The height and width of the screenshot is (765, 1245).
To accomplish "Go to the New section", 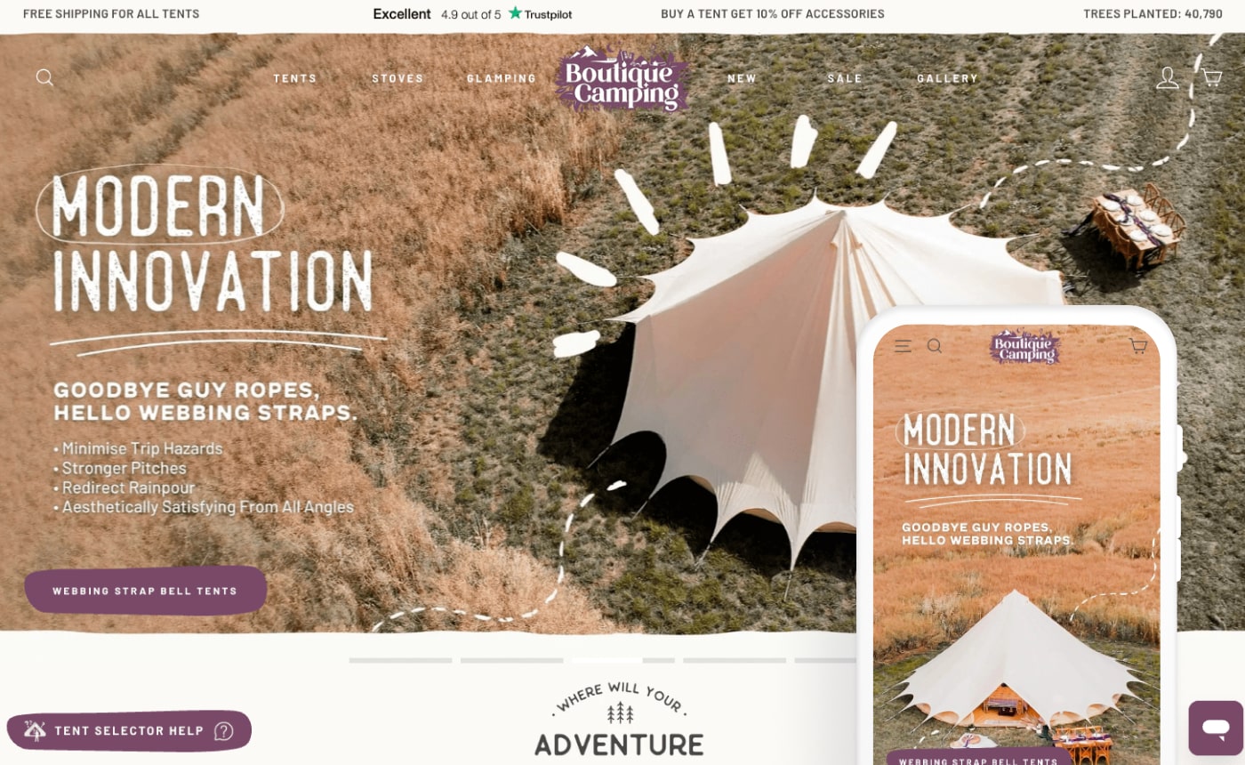I will pyautogui.click(x=742, y=78).
